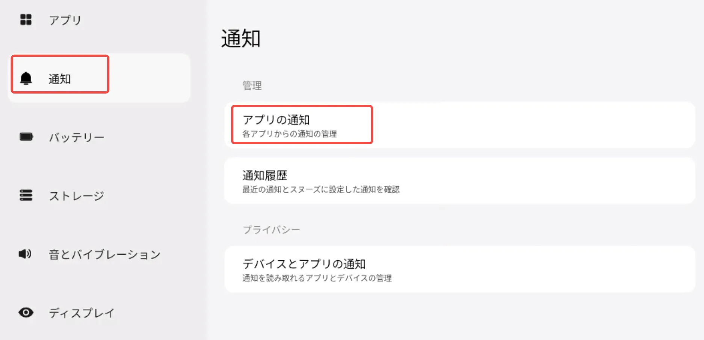Viewport: 704px width, 340px height.
Task: Click the storage stack icon
Action: click(x=26, y=195)
